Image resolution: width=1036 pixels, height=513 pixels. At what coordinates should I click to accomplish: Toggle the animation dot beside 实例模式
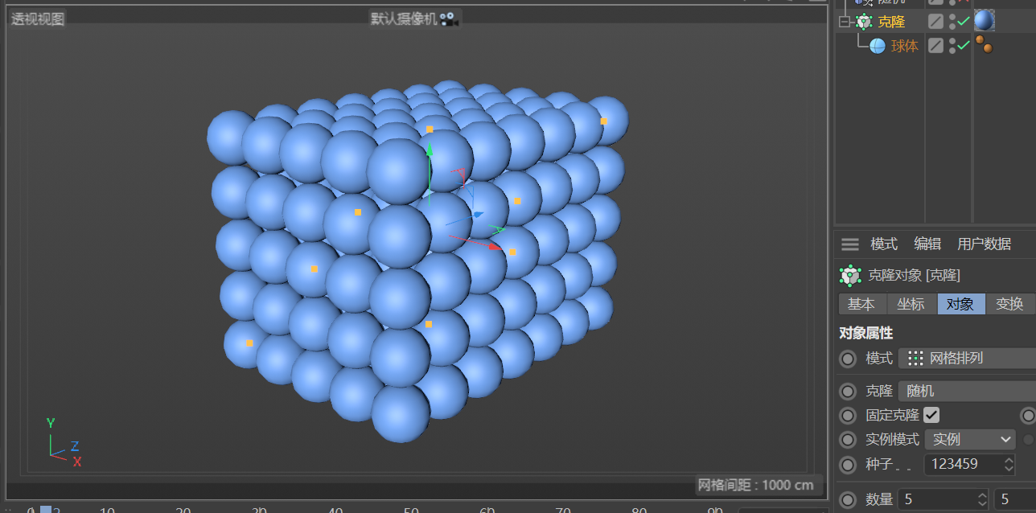[848, 440]
